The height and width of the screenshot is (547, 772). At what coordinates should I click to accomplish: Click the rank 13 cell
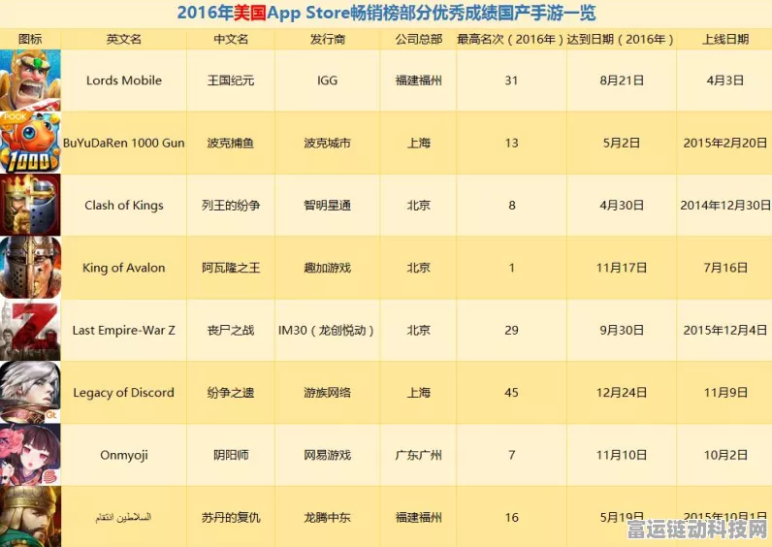tap(511, 143)
